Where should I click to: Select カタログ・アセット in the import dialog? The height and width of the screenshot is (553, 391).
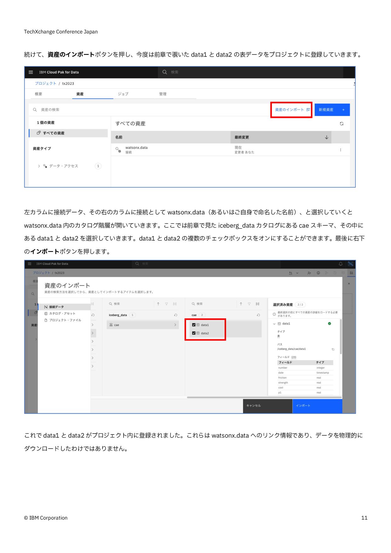point(62,313)
